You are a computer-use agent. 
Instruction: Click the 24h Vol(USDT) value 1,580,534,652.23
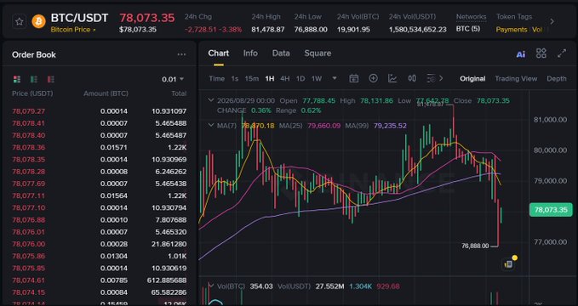click(x=418, y=30)
